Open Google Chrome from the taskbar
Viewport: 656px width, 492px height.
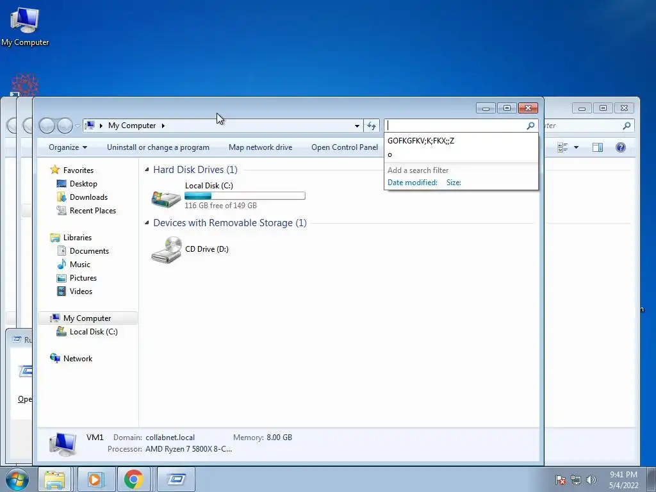coord(133,479)
